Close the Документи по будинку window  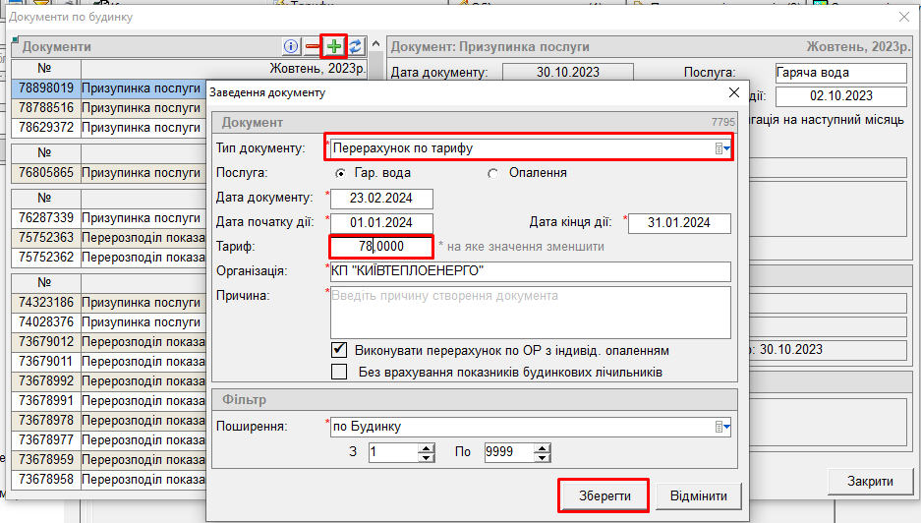[904, 17]
